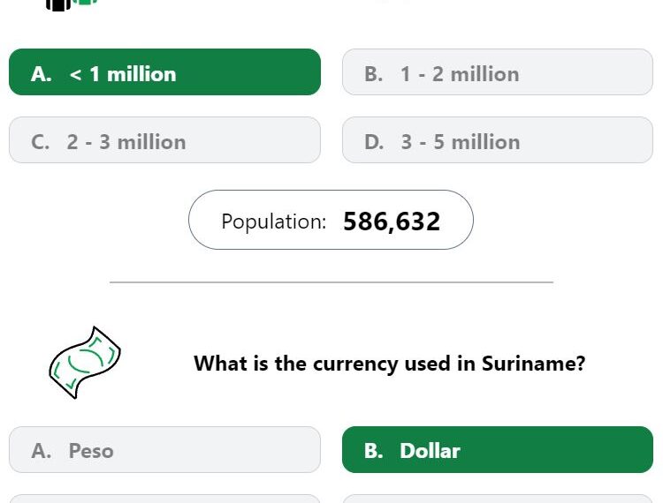Select the "< 1 million" answer
Screen dimensions: 663x503
pos(164,71)
